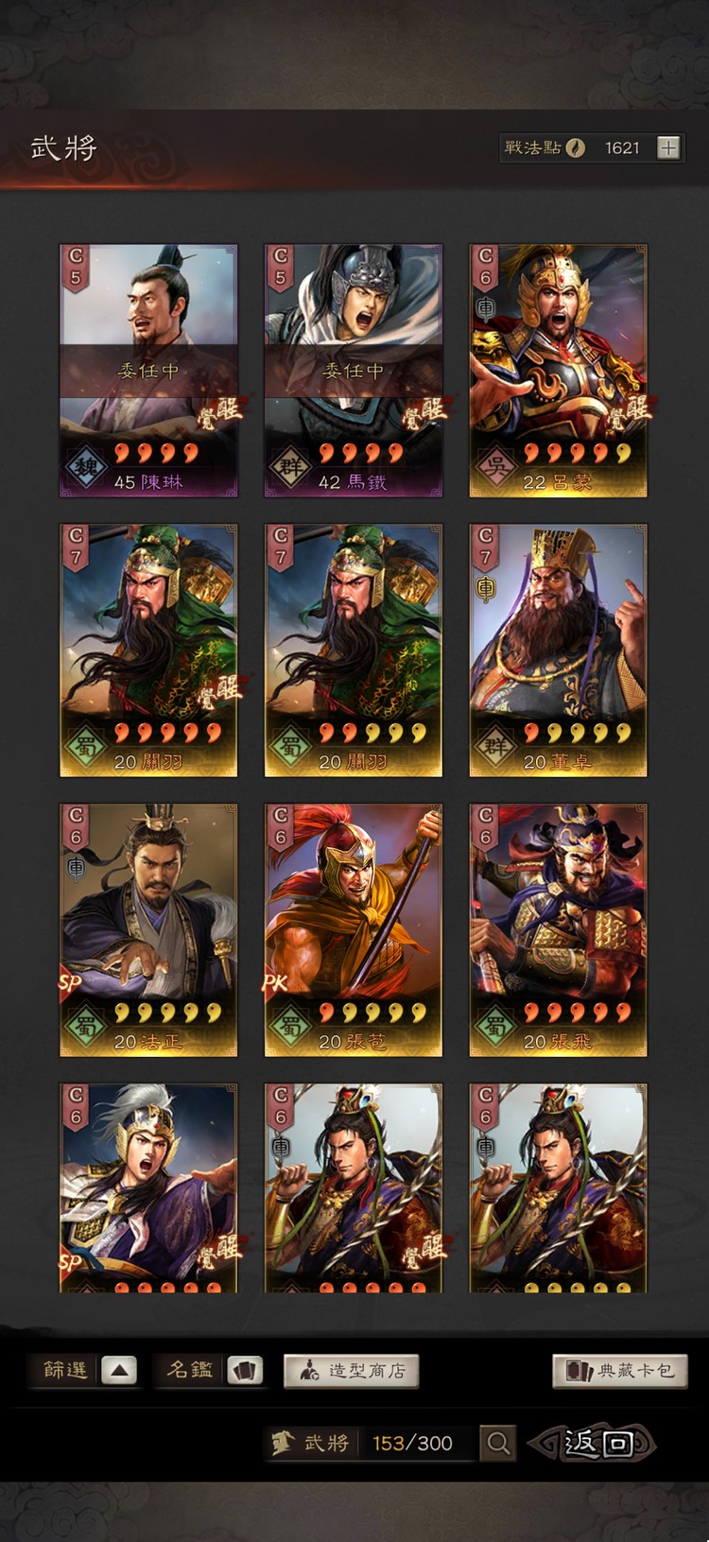Click the PK badge on 張苞 card
Viewport: 709px width, 1542px height.
coord(274,983)
